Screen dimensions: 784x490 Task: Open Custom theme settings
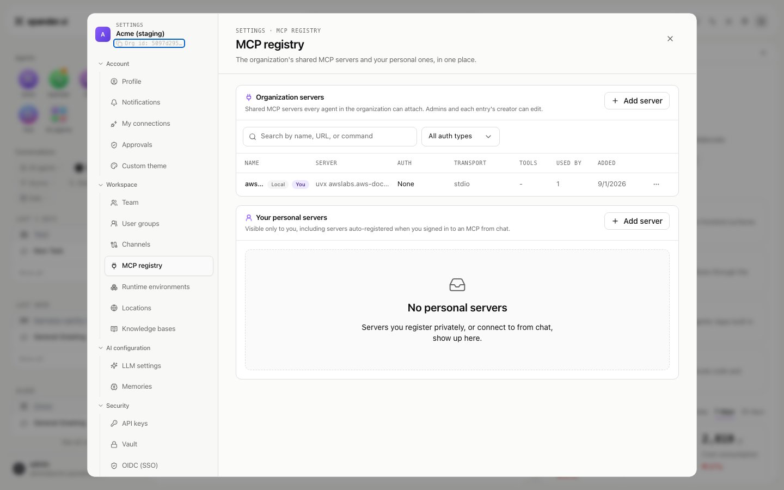(158, 166)
